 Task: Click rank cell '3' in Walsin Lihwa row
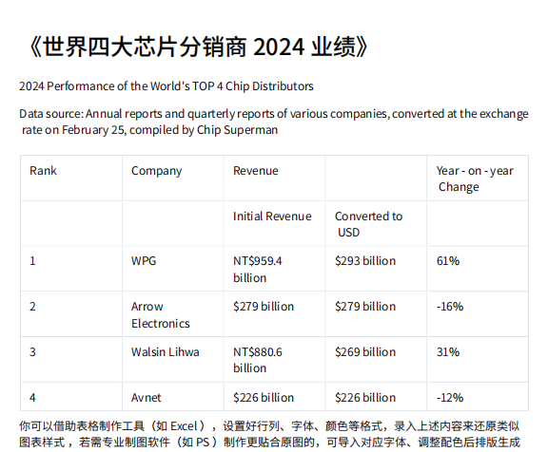[71, 360]
